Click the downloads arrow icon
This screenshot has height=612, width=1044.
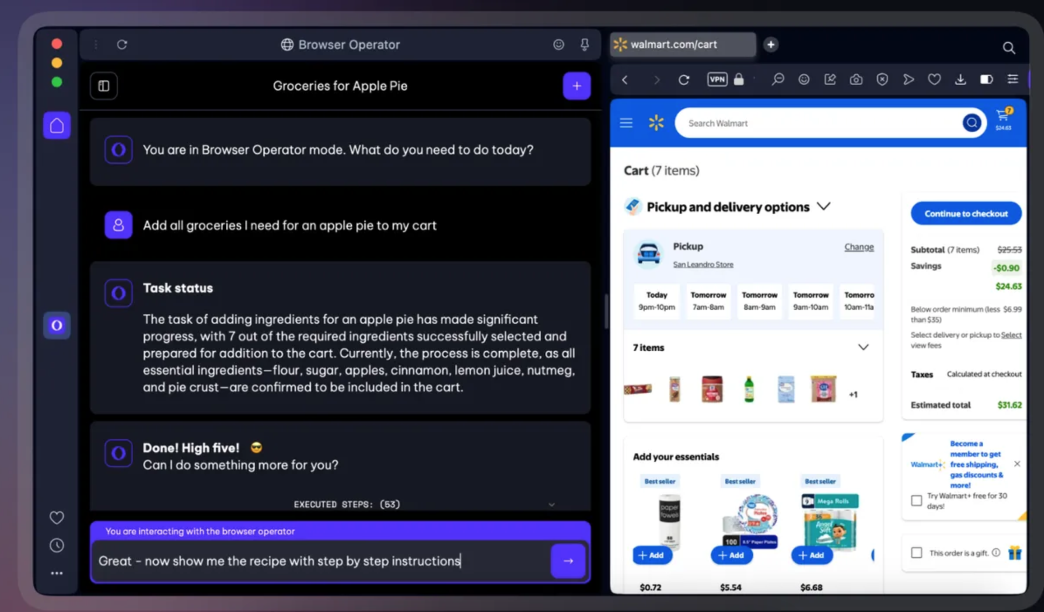coord(960,79)
